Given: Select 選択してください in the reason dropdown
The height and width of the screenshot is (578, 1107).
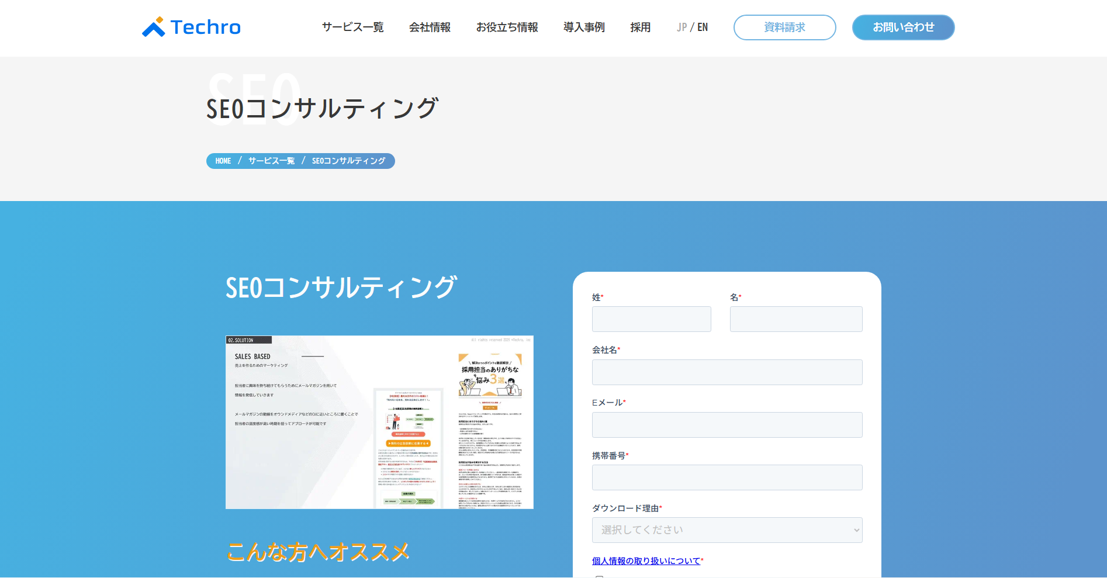Looking at the screenshot, I should [x=727, y=529].
